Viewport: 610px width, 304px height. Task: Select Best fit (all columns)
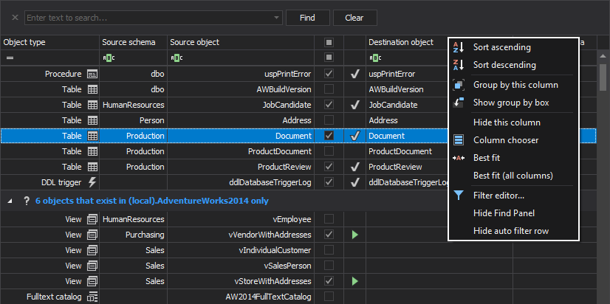coord(513,176)
